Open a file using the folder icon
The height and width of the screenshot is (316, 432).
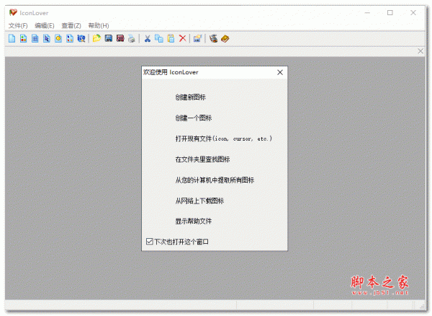pos(96,39)
